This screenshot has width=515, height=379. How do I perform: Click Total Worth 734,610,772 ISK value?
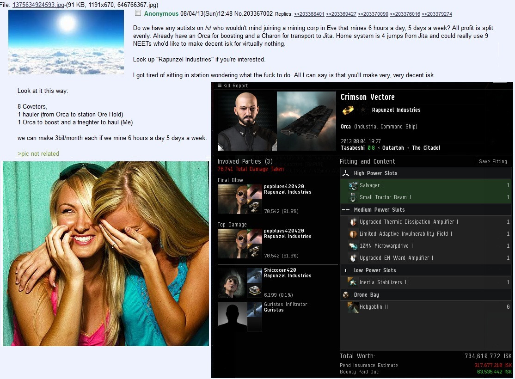[x=488, y=356]
